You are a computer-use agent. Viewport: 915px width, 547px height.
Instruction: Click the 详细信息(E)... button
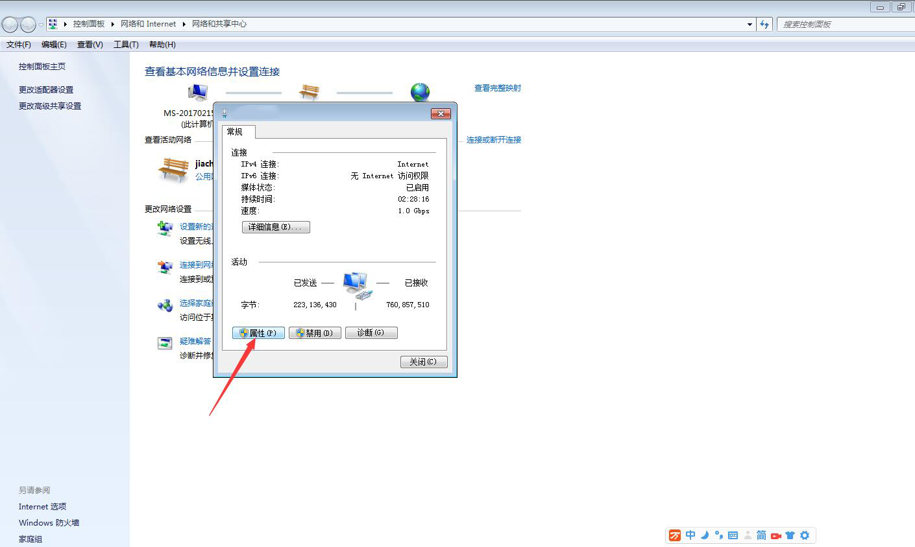(276, 227)
